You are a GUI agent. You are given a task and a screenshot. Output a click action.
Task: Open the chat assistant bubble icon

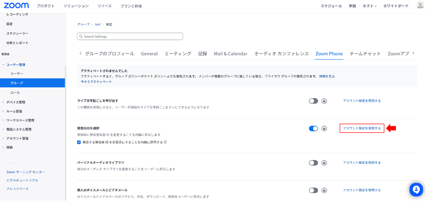tap(416, 189)
